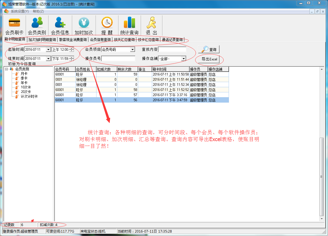Click the app logo in menu bar
Screen dimensions: 328x236
tap(7, 11)
